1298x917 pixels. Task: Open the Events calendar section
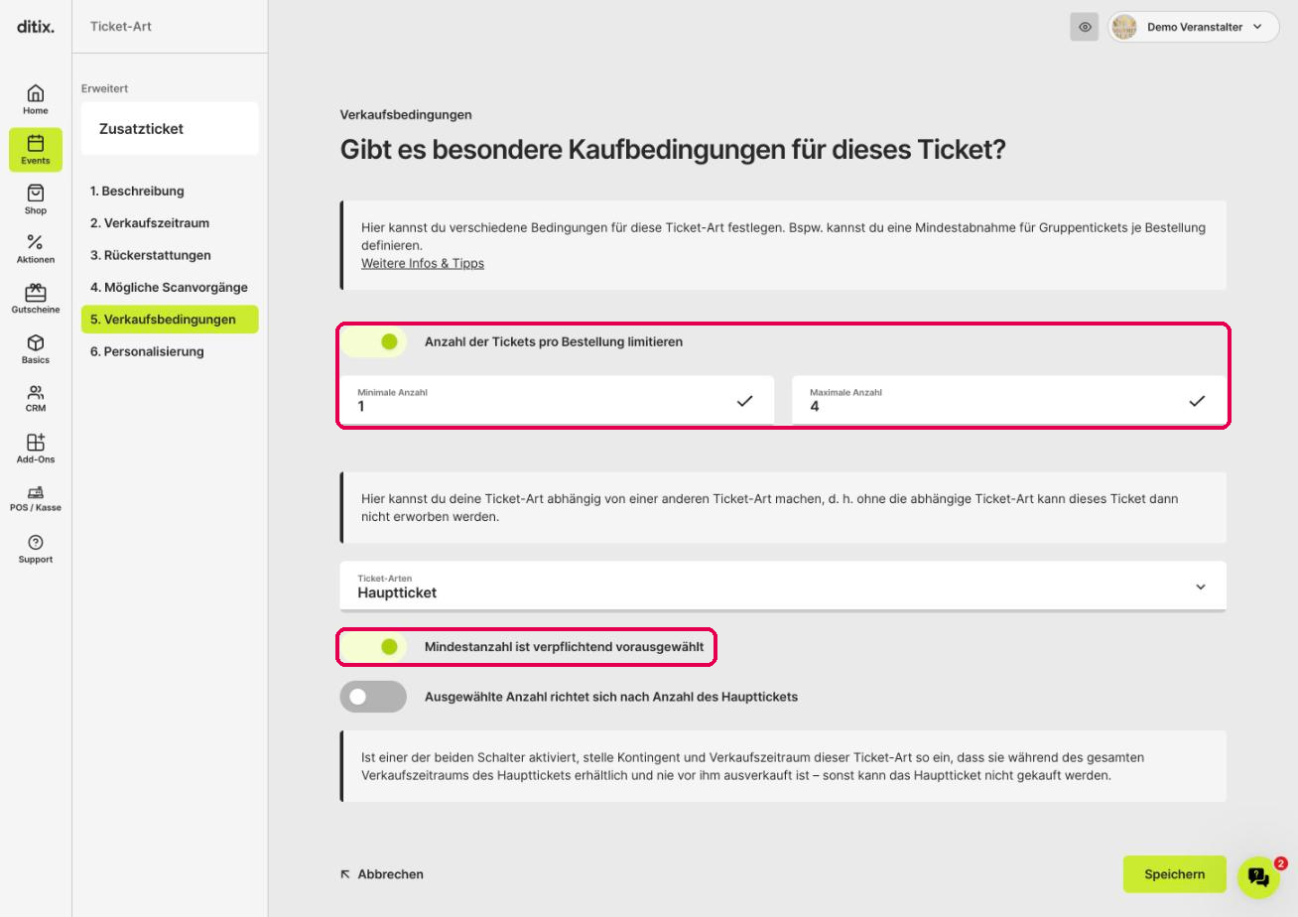36,149
